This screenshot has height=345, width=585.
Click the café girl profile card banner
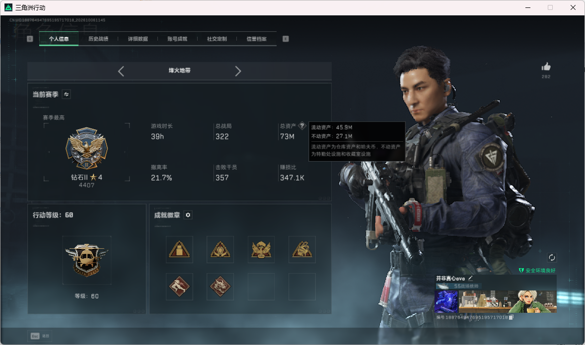click(508, 302)
